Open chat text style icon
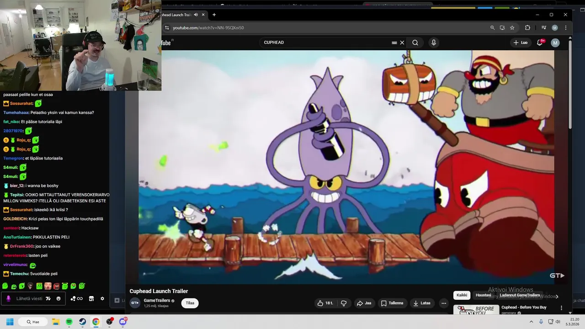This screenshot has height=329, width=585. coord(48,298)
